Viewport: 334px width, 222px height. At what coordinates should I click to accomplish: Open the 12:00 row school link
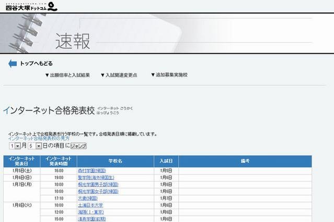[91, 212]
